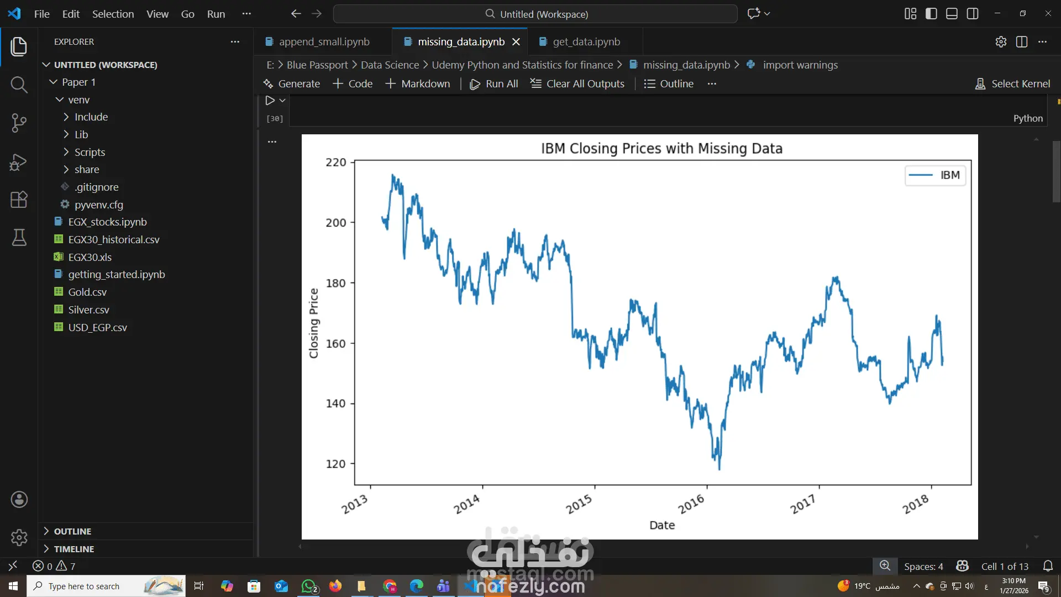The width and height of the screenshot is (1061, 597).
Task: Split the editor to the right
Action: pyautogui.click(x=1022, y=42)
